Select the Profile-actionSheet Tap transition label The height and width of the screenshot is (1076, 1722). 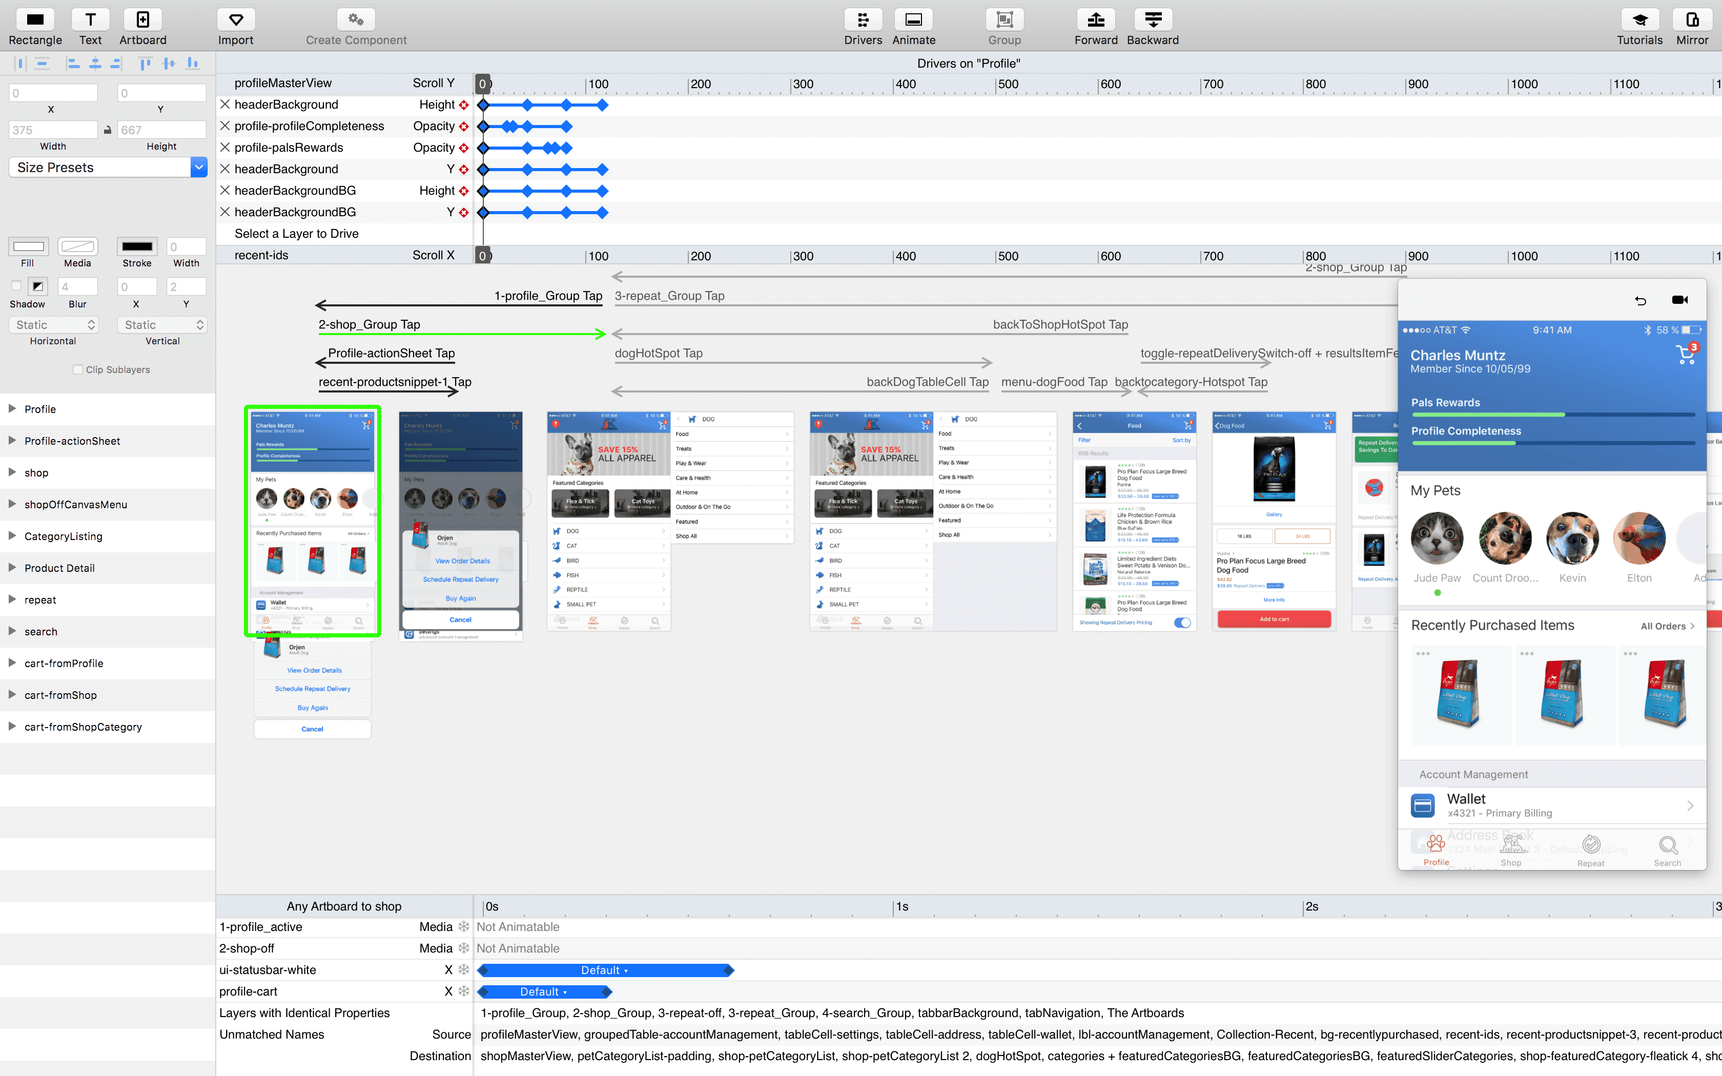[392, 353]
